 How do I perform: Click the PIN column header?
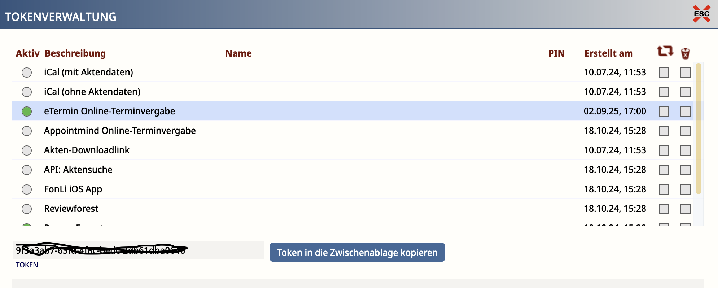pos(556,53)
